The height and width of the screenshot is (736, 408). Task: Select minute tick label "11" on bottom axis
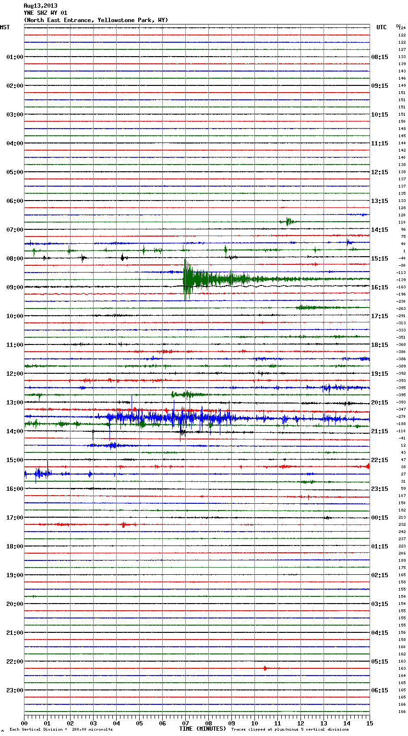pos(277,723)
